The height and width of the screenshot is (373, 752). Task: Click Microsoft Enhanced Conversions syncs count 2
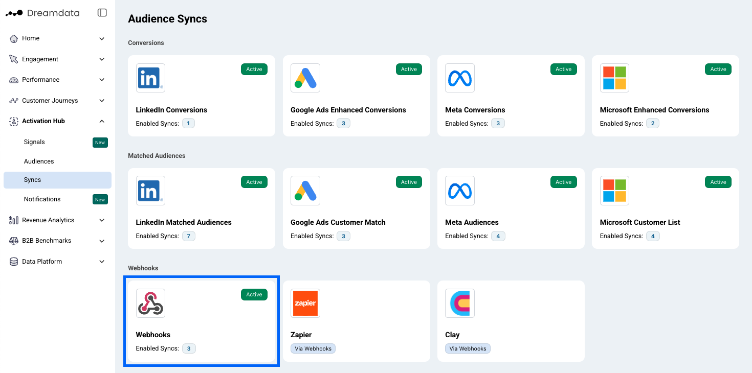click(x=653, y=123)
